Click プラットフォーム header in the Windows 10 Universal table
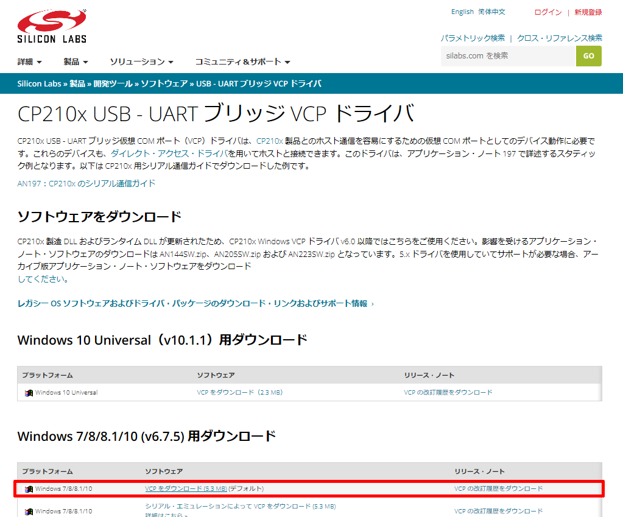This screenshot has height=517, width=623. point(48,376)
